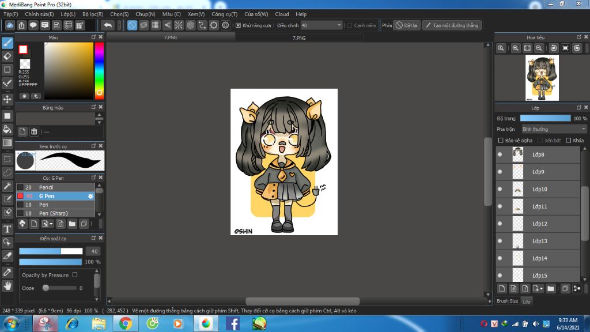Add new layer in layer panel
Image resolution: width=590 pixels, height=332 pixels.
coord(502,289)
